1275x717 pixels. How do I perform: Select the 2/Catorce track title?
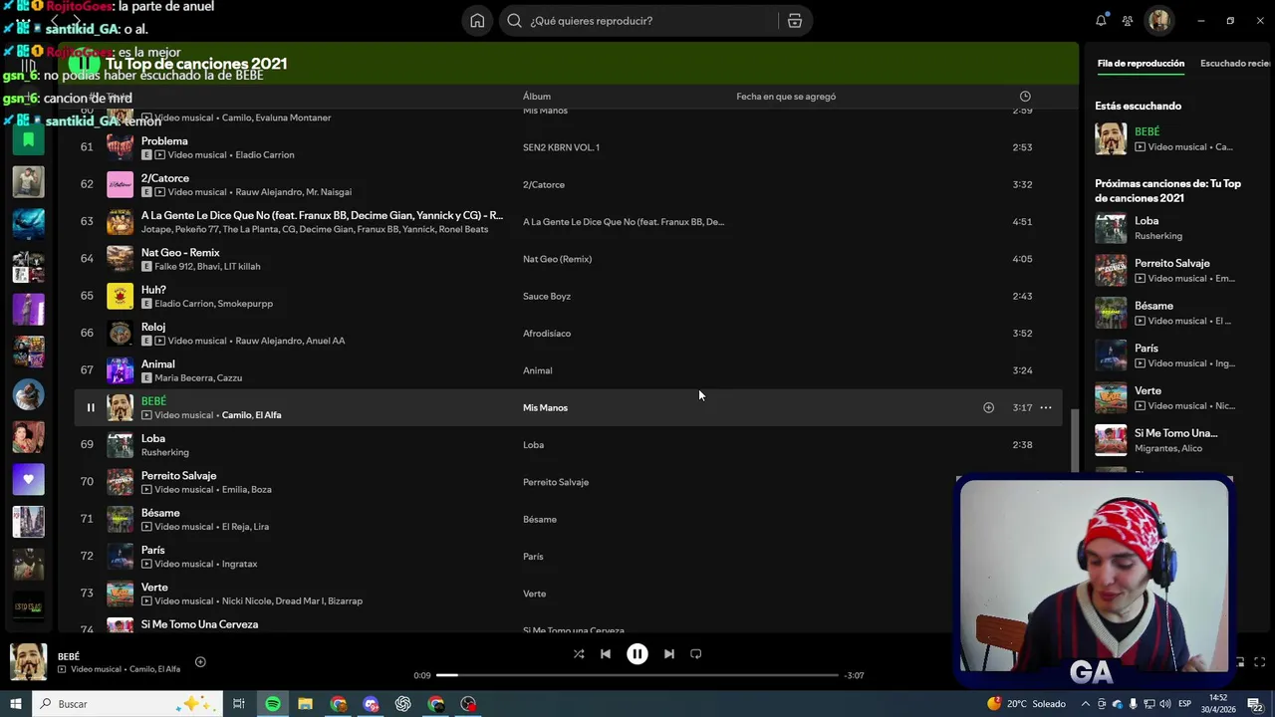[x=165, y=178]
